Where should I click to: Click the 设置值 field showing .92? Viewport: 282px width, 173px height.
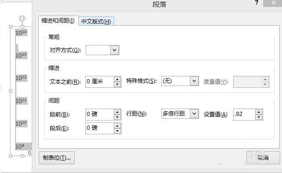click(x=244, y=114)
